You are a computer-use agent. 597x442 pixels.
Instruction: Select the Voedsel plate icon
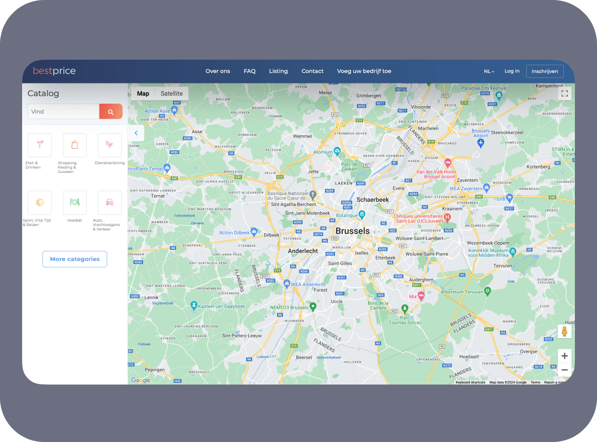click(x=75, y=202)
